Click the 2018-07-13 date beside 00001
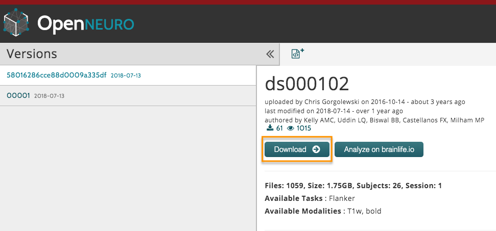This screenshot has width=496, height=231. 49,96
